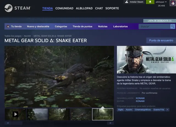The width and height of the screenshot is (176, 127).
Task: Click the notification bell icon
Action: [x=150, y=2]
